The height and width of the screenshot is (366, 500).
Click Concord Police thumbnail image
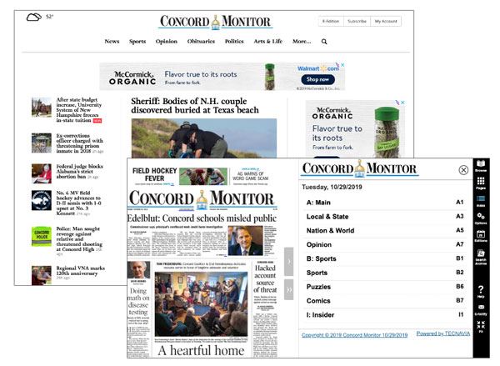pos(42,237)
